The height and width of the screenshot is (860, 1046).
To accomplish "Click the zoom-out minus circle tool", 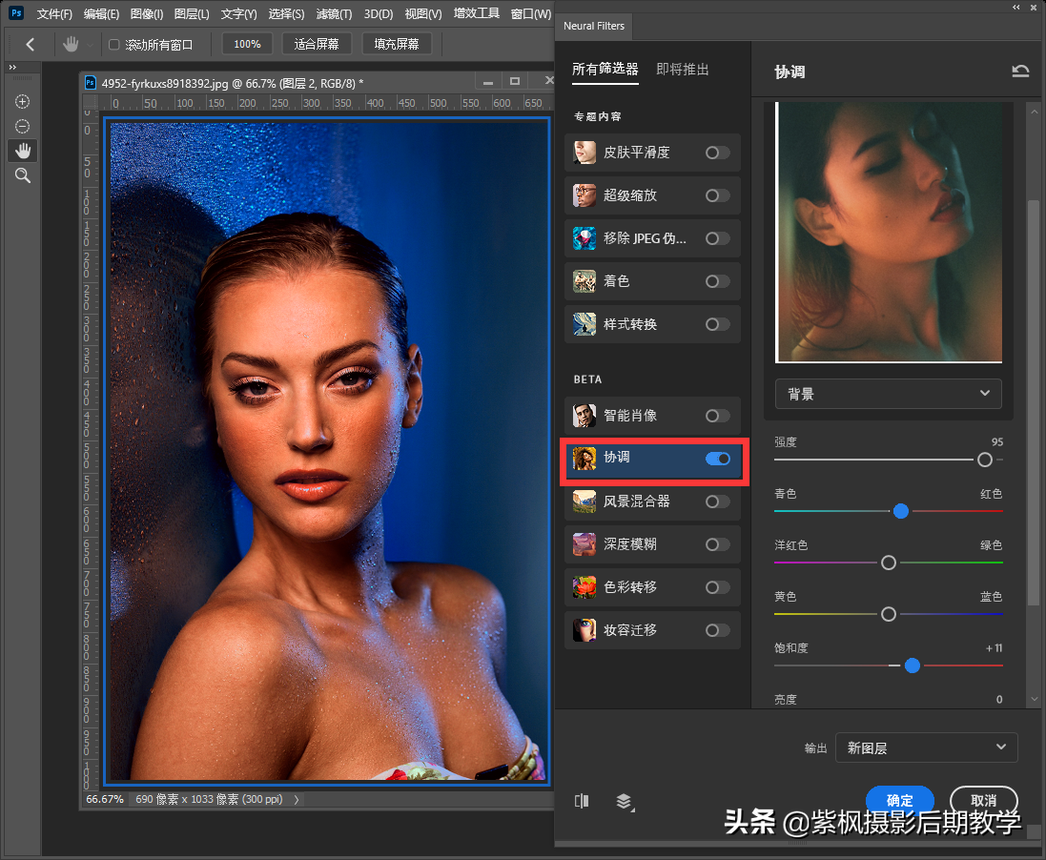I will (23, 126).
